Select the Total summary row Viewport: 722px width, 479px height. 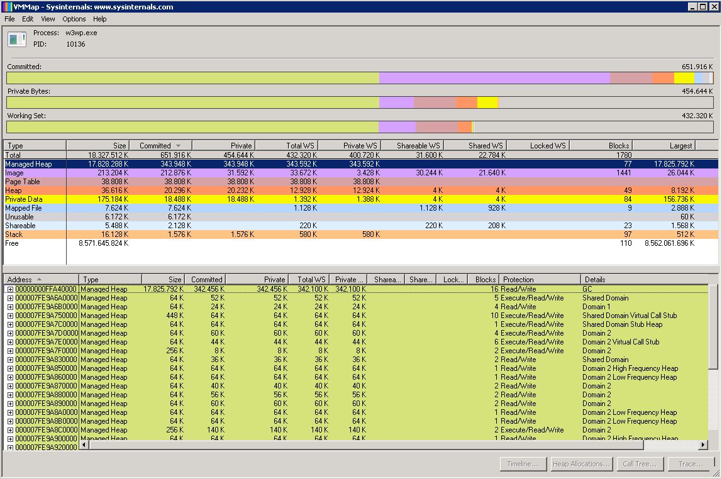tap(361, 155)
